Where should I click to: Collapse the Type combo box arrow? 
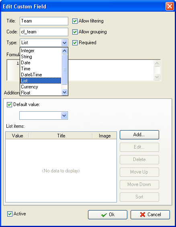point(64,43)
